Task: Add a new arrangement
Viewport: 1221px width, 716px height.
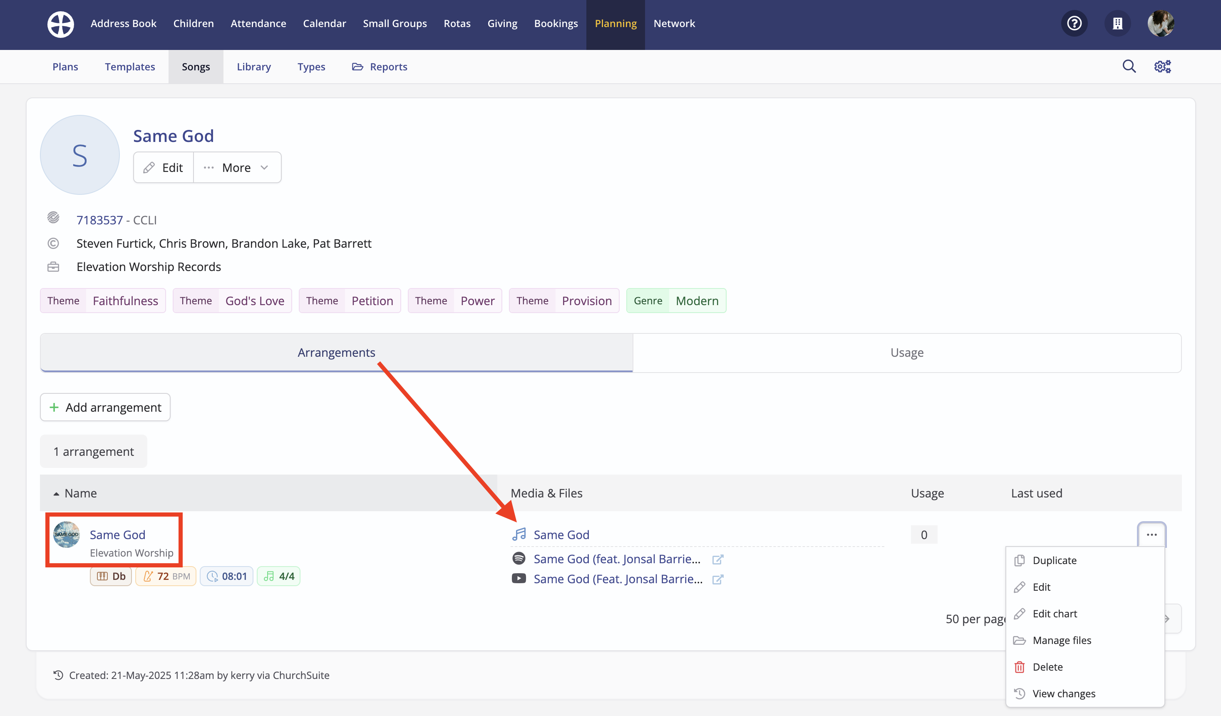Action: 105,407
